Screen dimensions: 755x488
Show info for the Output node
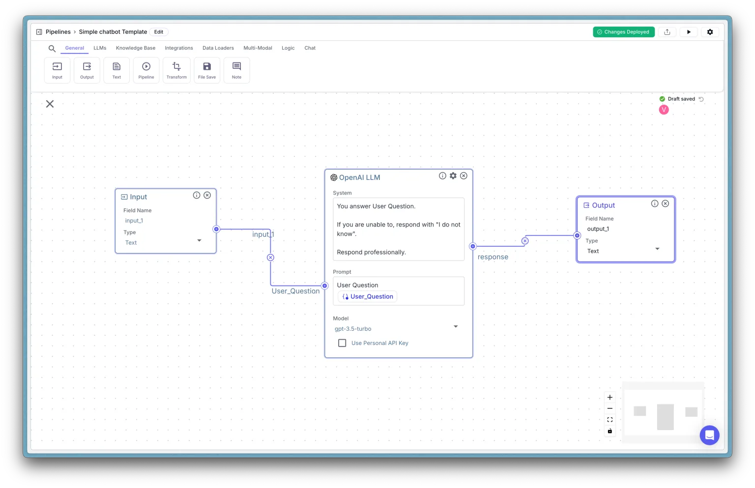pos(655,203)
